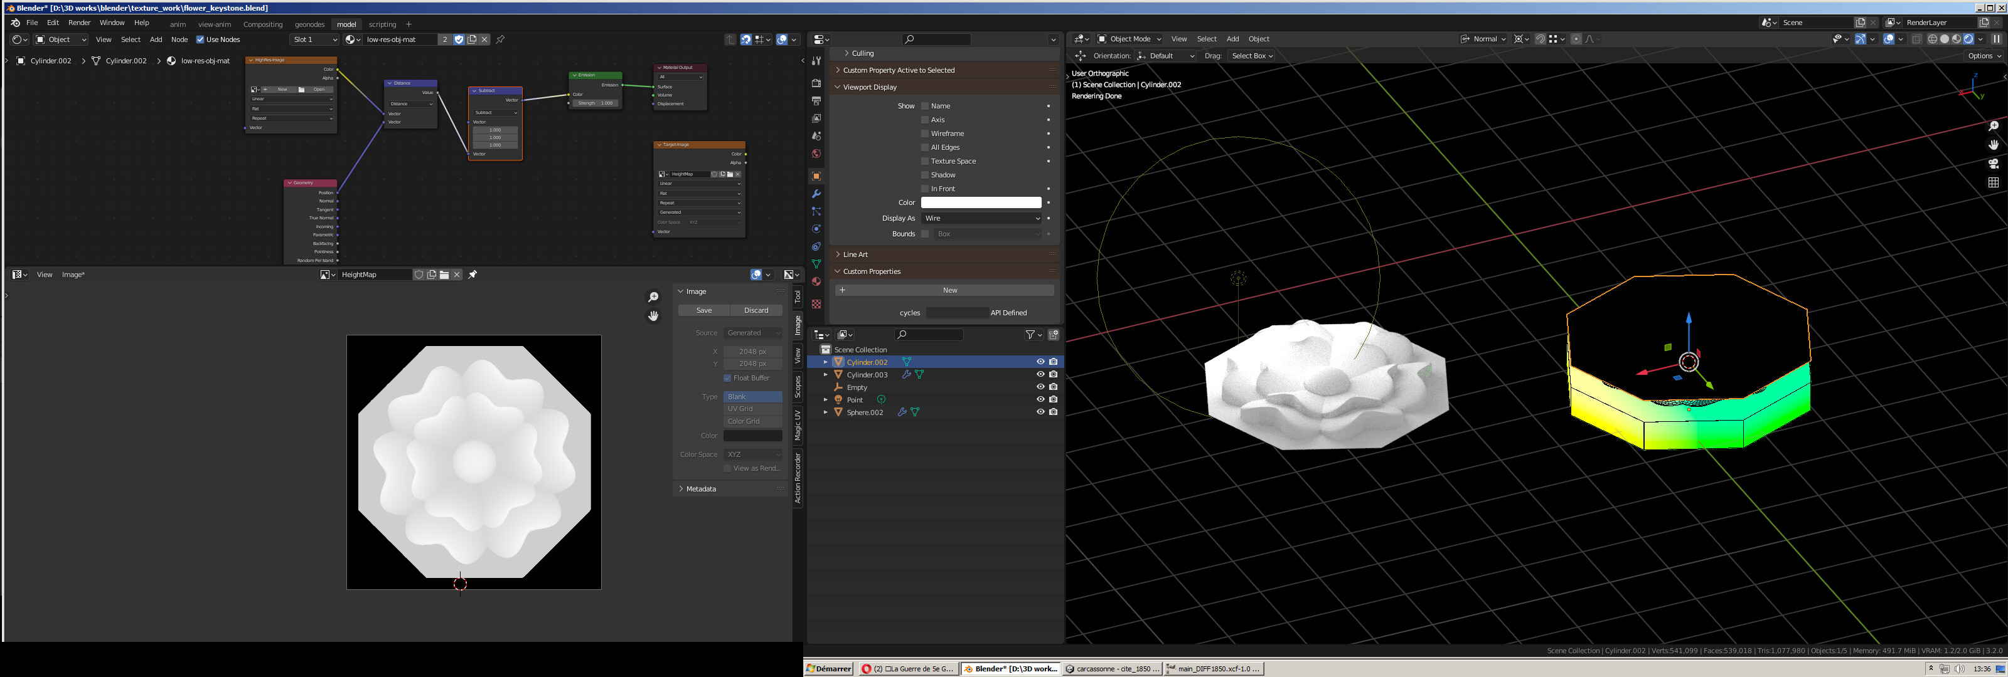Expand Sphere.002 in the outliner
2008x677 pixels.
tap(826, 412)
